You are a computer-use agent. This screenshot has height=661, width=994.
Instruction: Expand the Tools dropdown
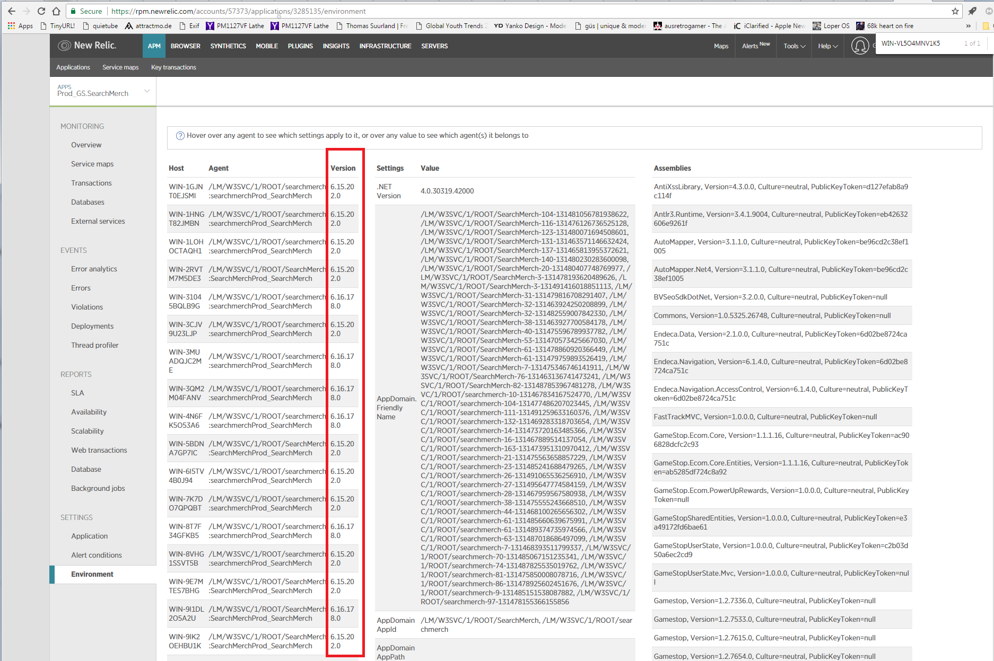(x=795, y=46)
